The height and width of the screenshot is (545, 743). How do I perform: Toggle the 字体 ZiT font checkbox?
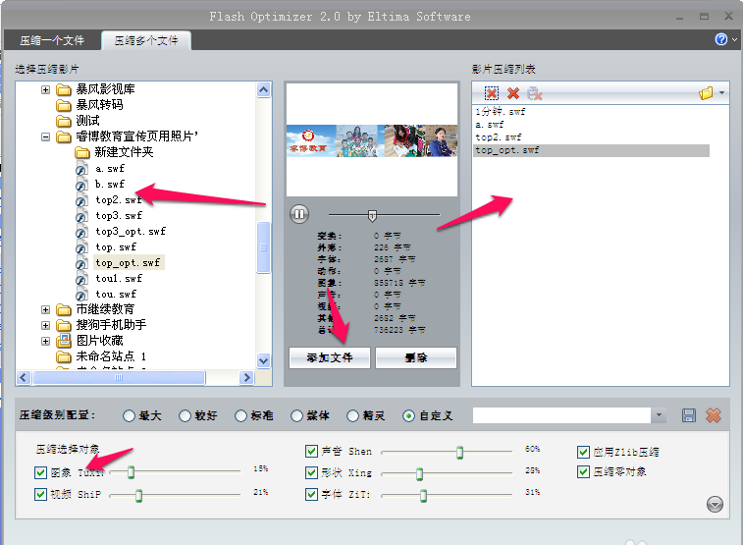311,494
